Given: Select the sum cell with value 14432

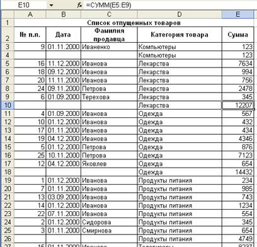Looking at the screenshot, I should [237, 172].
